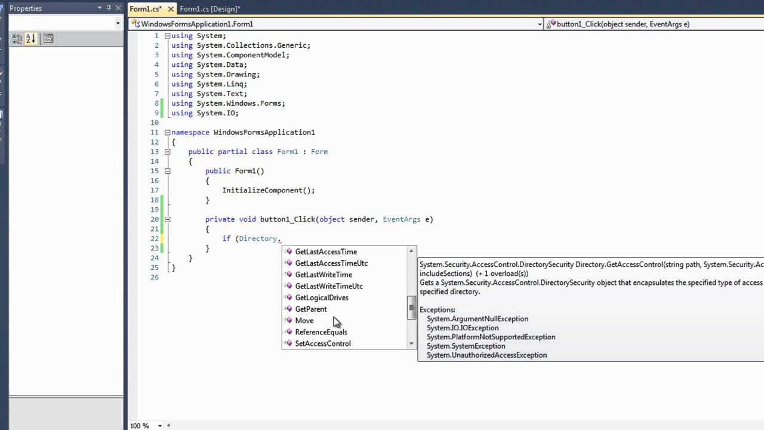The height and width of the screenshot is (430, 764).
Task: Click the IntelliSense scrollbar thumb
Action: pyautogui.click(x=411, y=308)
